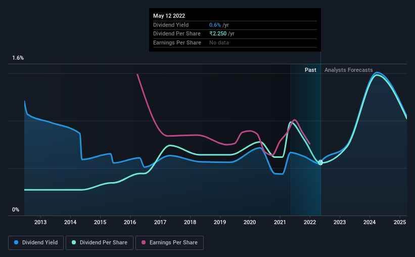Click the tooltip Earnings Per Share row label
The height and width of the screenshot is (257, 415).
coord(177,42)
